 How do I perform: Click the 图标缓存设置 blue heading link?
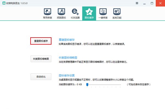click(67, 76)
